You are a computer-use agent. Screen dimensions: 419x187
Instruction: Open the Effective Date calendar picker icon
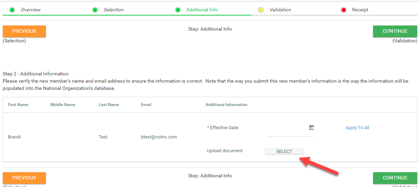click(311, 127)
